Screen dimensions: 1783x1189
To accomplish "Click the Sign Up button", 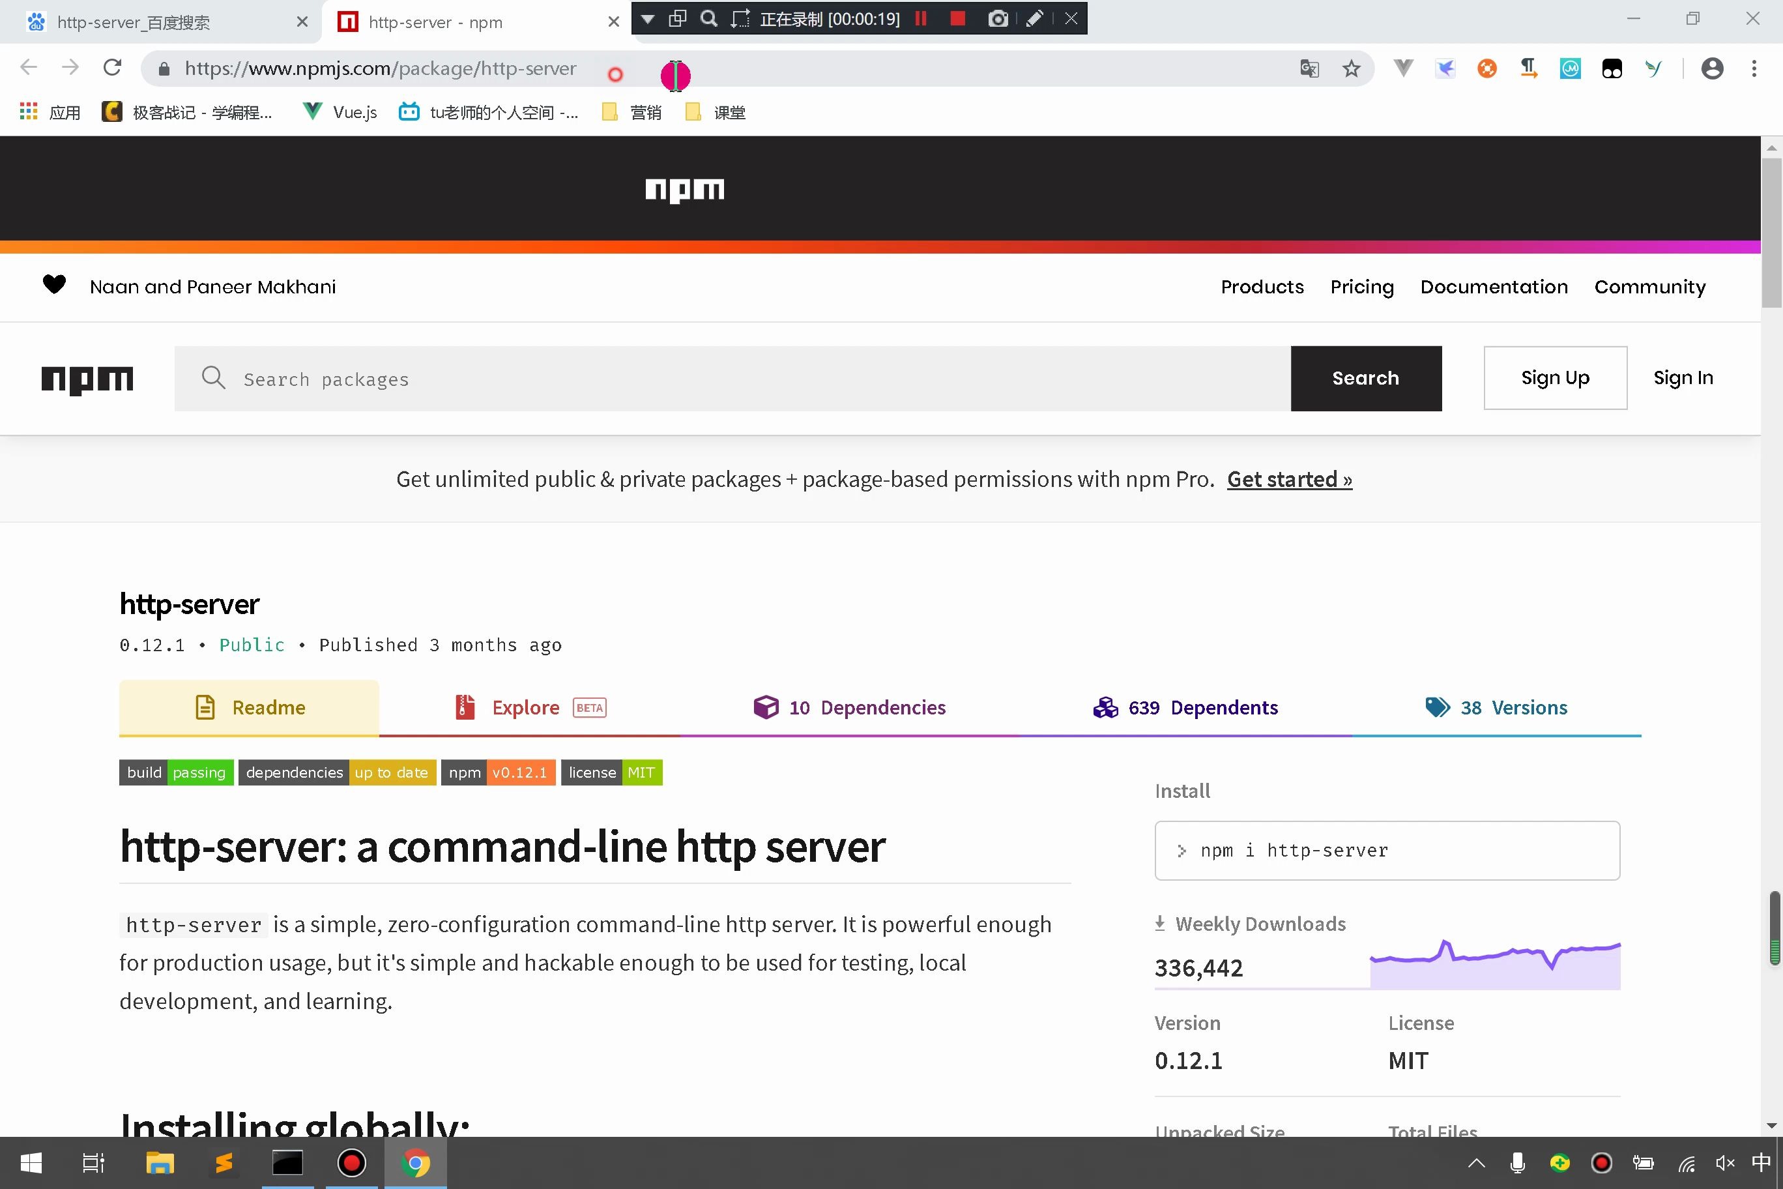I will (x=1555, y=377).
